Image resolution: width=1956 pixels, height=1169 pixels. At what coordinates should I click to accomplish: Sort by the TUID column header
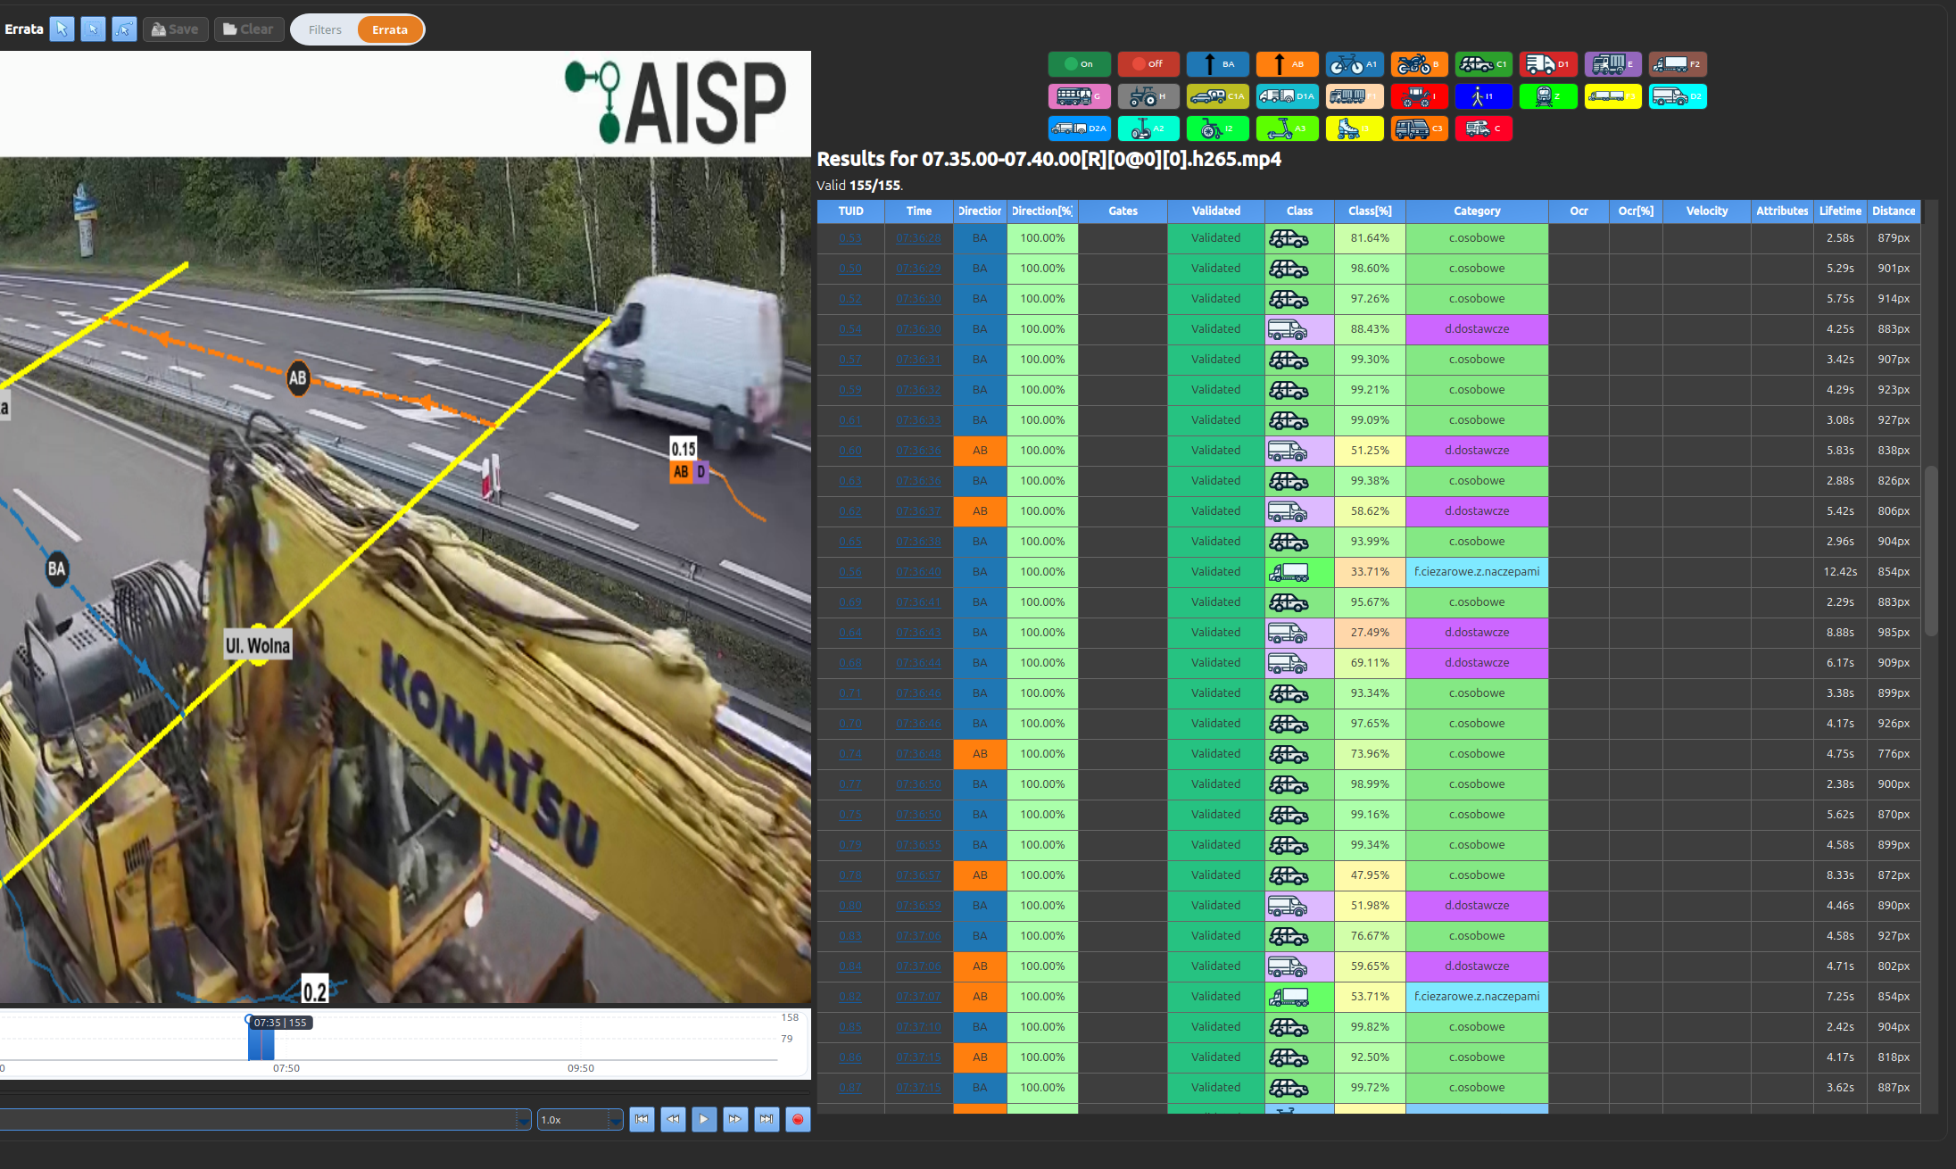pos(851,211)
